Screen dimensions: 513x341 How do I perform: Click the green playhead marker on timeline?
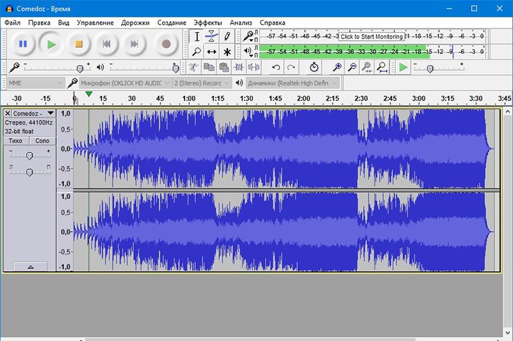click(x=89, y=94)
